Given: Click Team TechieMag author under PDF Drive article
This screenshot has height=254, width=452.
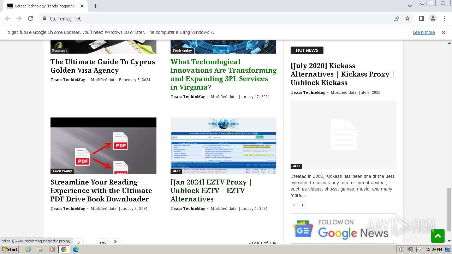Looking at the screenshot, I should point(68,208).
